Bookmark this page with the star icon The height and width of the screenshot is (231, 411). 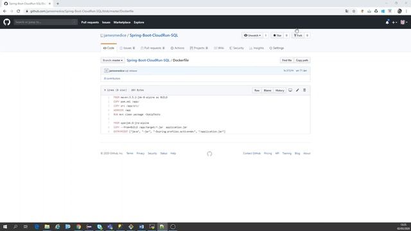click(x=354, y=12)
